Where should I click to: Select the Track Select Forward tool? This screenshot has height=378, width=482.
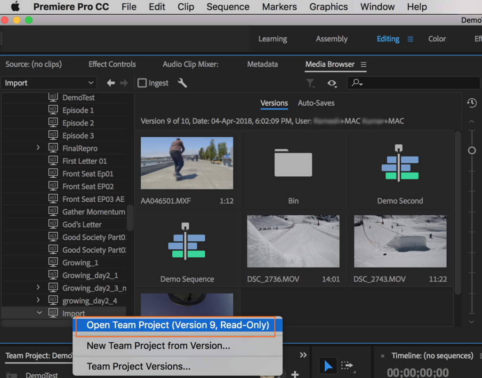pos(347,366)
